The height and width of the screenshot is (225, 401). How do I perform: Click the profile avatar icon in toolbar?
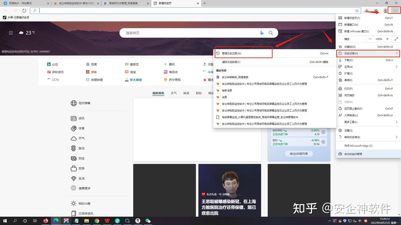(x=385, y=11)
